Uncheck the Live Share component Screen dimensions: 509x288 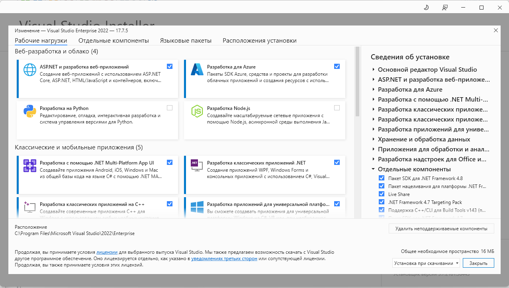(x=382, y=194)
